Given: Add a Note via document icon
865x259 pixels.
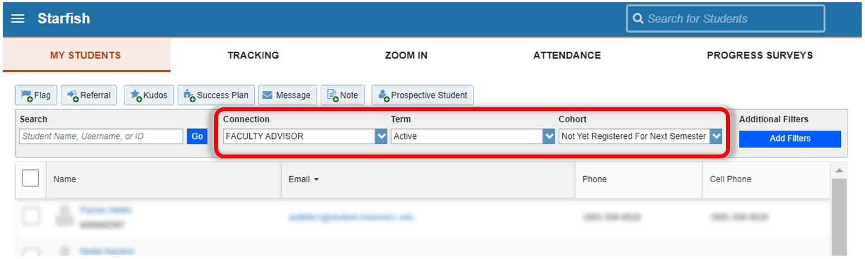Looking at the screenshot, I should (332, 95).
